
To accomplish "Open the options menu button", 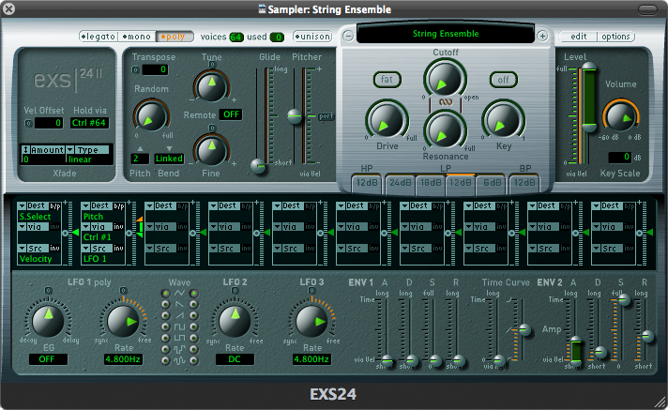I will tap(615, 37).
